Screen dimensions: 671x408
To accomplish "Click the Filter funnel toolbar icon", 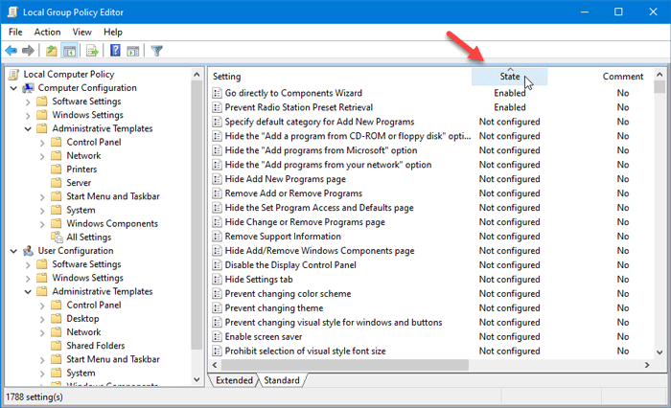I will pyautogui.click(x=157, y=51).
